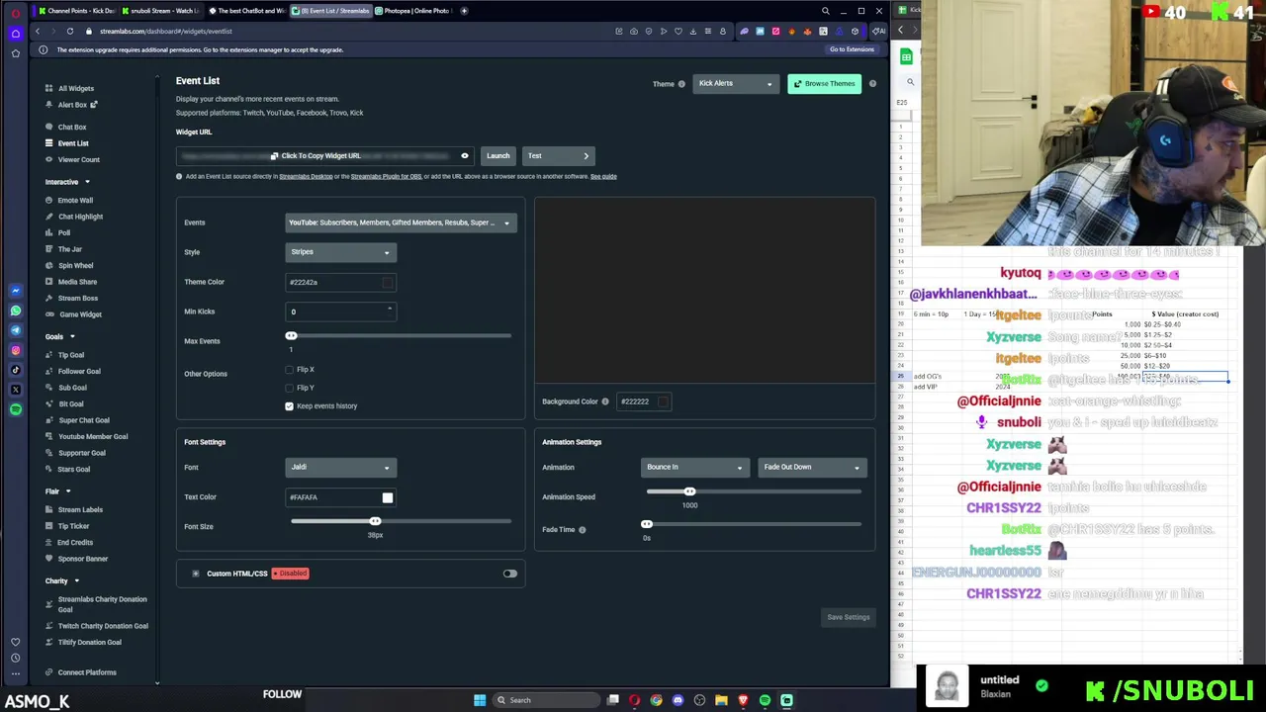Image resolution: width=1266 pixels, height=712 pixels.
Task: Open Spotify from the taskbar
Action: (765, 700)
